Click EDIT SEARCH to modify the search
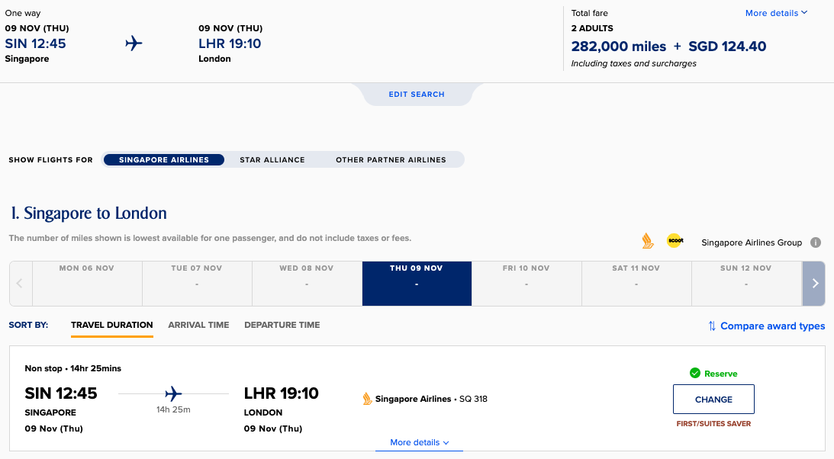The height and width of the screenshot is (459, 834). pyautogui.click(x=417, y=94)
